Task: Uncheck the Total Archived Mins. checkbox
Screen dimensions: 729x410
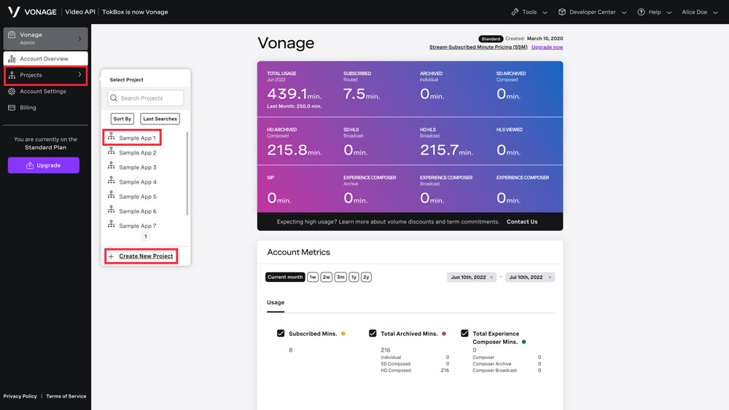Action: pyautogui.click(x=373, y=334)
